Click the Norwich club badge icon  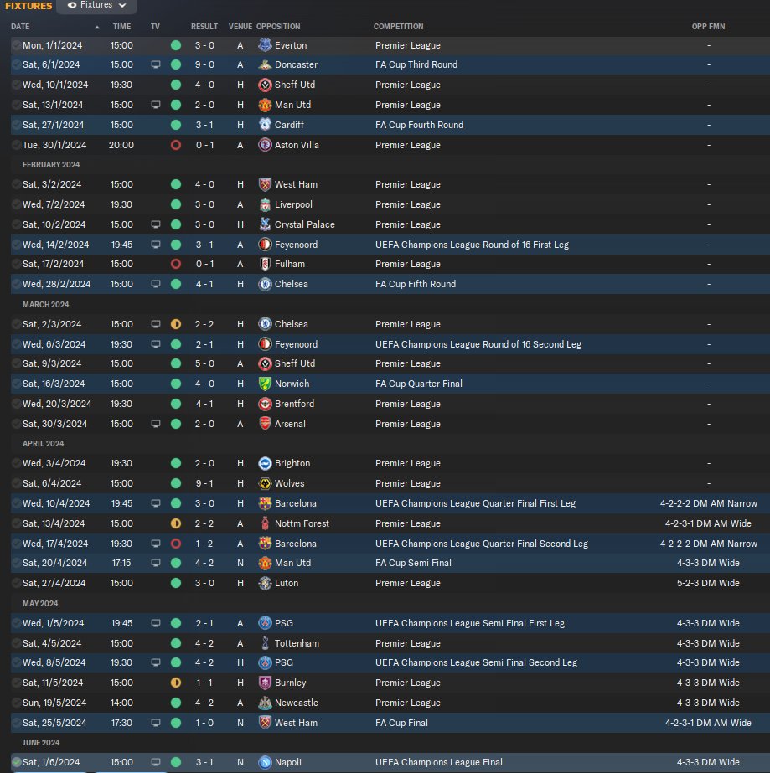265,384
